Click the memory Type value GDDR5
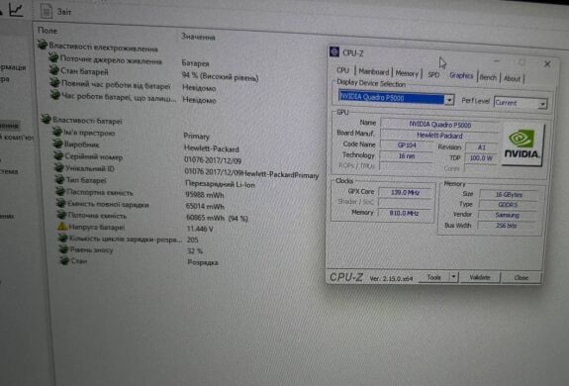The image size is (569, 386). [508, 205]
